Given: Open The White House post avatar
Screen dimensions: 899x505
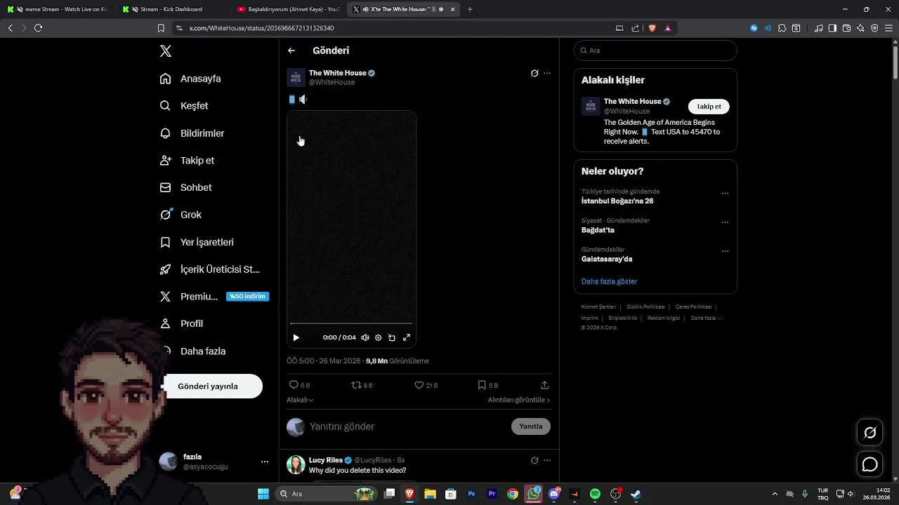Looking at the screenshot, I should click(296, 77).
